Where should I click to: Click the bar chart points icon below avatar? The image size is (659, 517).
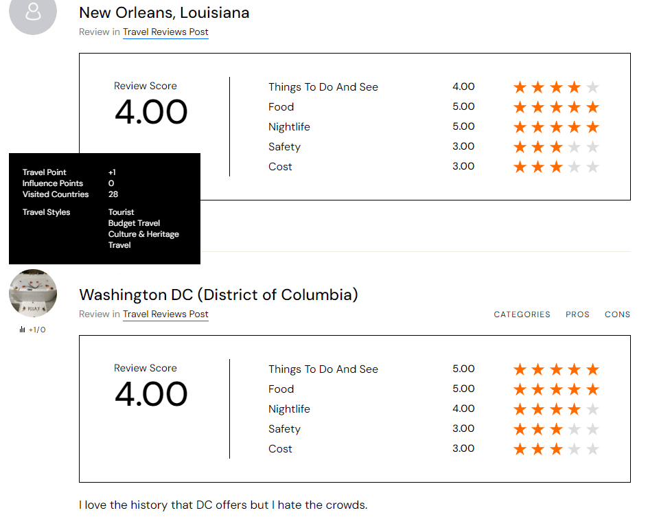tap(23, 330)
